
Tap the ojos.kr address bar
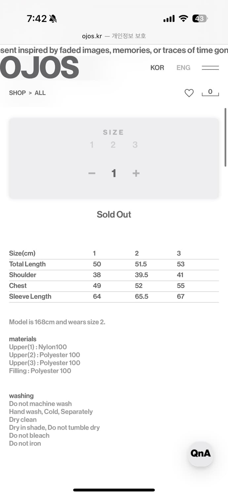pyautogui.click(x=114, y=36)
